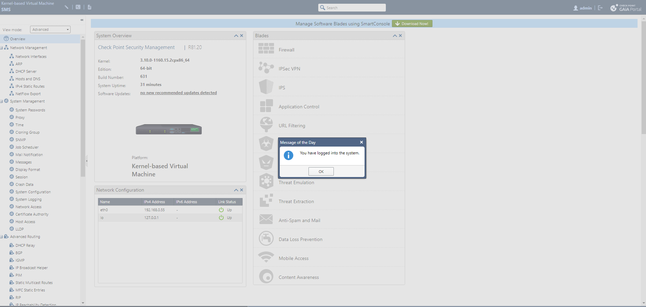Open the terminal console icon in header

78,7
